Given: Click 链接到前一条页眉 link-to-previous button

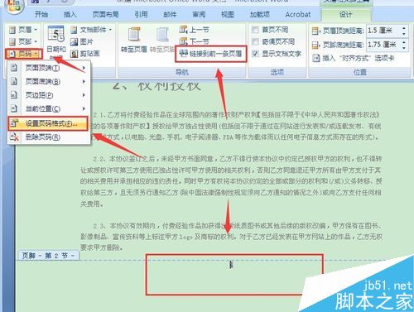Looking at the screenshot, I should 210,54.
